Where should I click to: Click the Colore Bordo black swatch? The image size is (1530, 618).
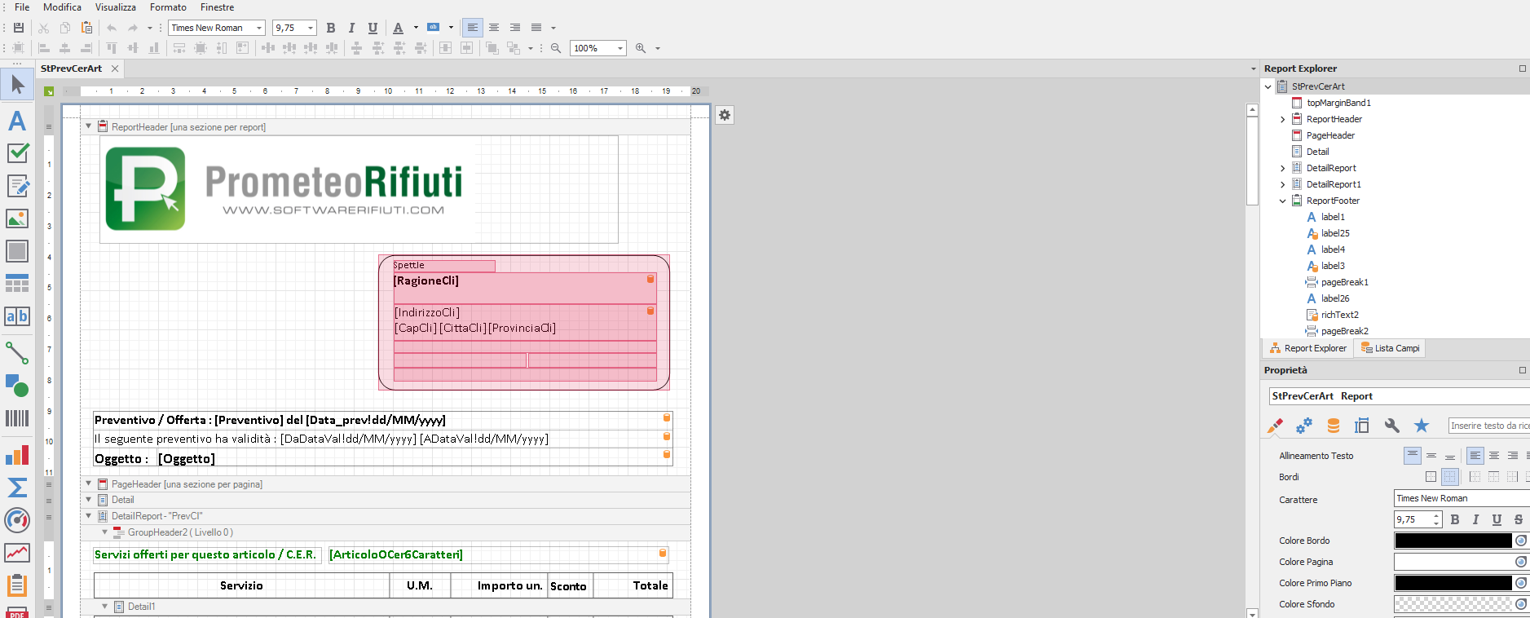1453,541
